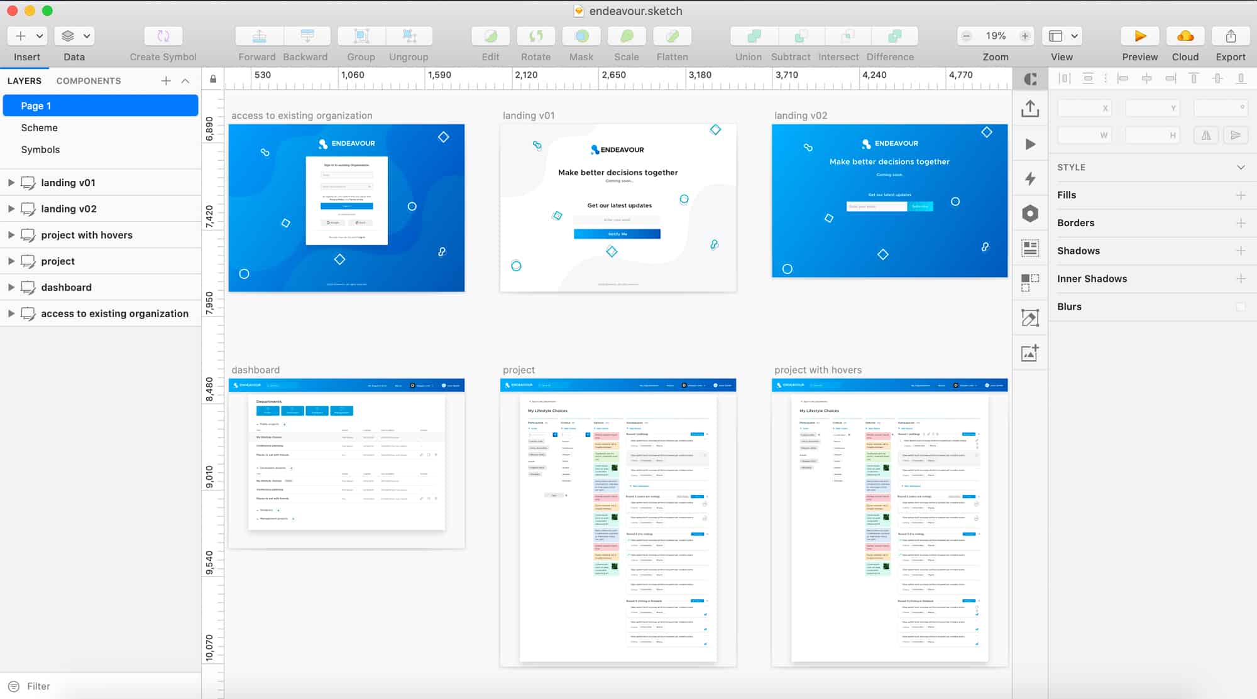The height and width of the screenshot is (699, 1257).
Task: Add a new Shadow
Action: click(1241, 251)
